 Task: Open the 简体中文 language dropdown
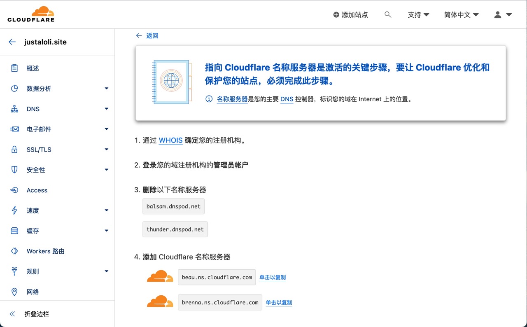coord(461,15)
